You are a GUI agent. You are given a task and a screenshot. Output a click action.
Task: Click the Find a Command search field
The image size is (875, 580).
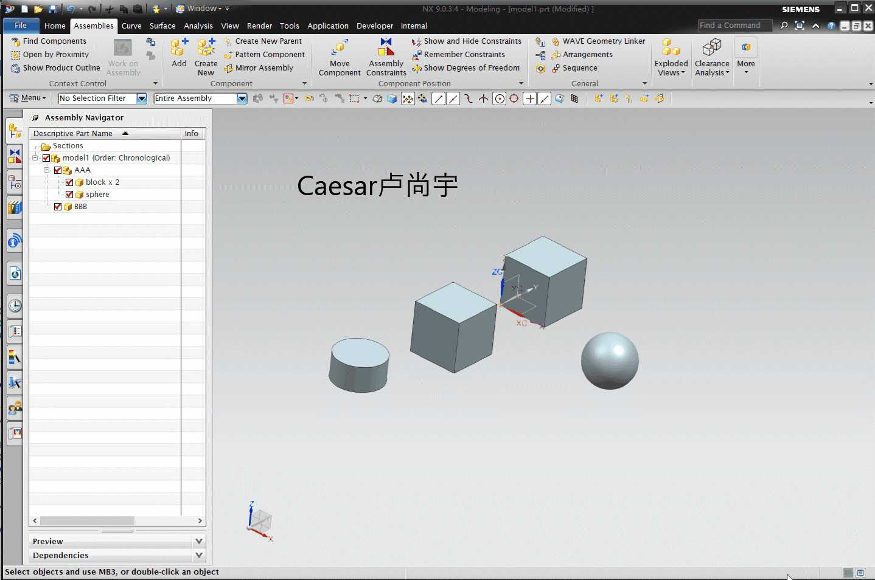click(x=734, y=26)
